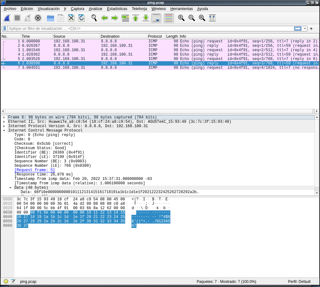Save this capture file
Viewport: 320px width, 287px height.
pyautogui.click(x=61, y=18)
